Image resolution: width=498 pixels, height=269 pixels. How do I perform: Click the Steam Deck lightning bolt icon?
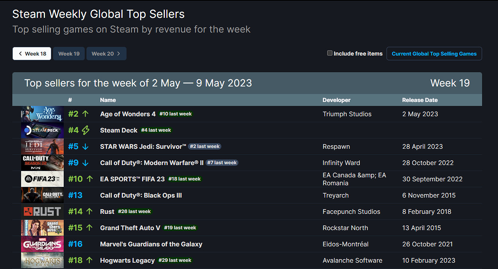[x=86, y=130]
